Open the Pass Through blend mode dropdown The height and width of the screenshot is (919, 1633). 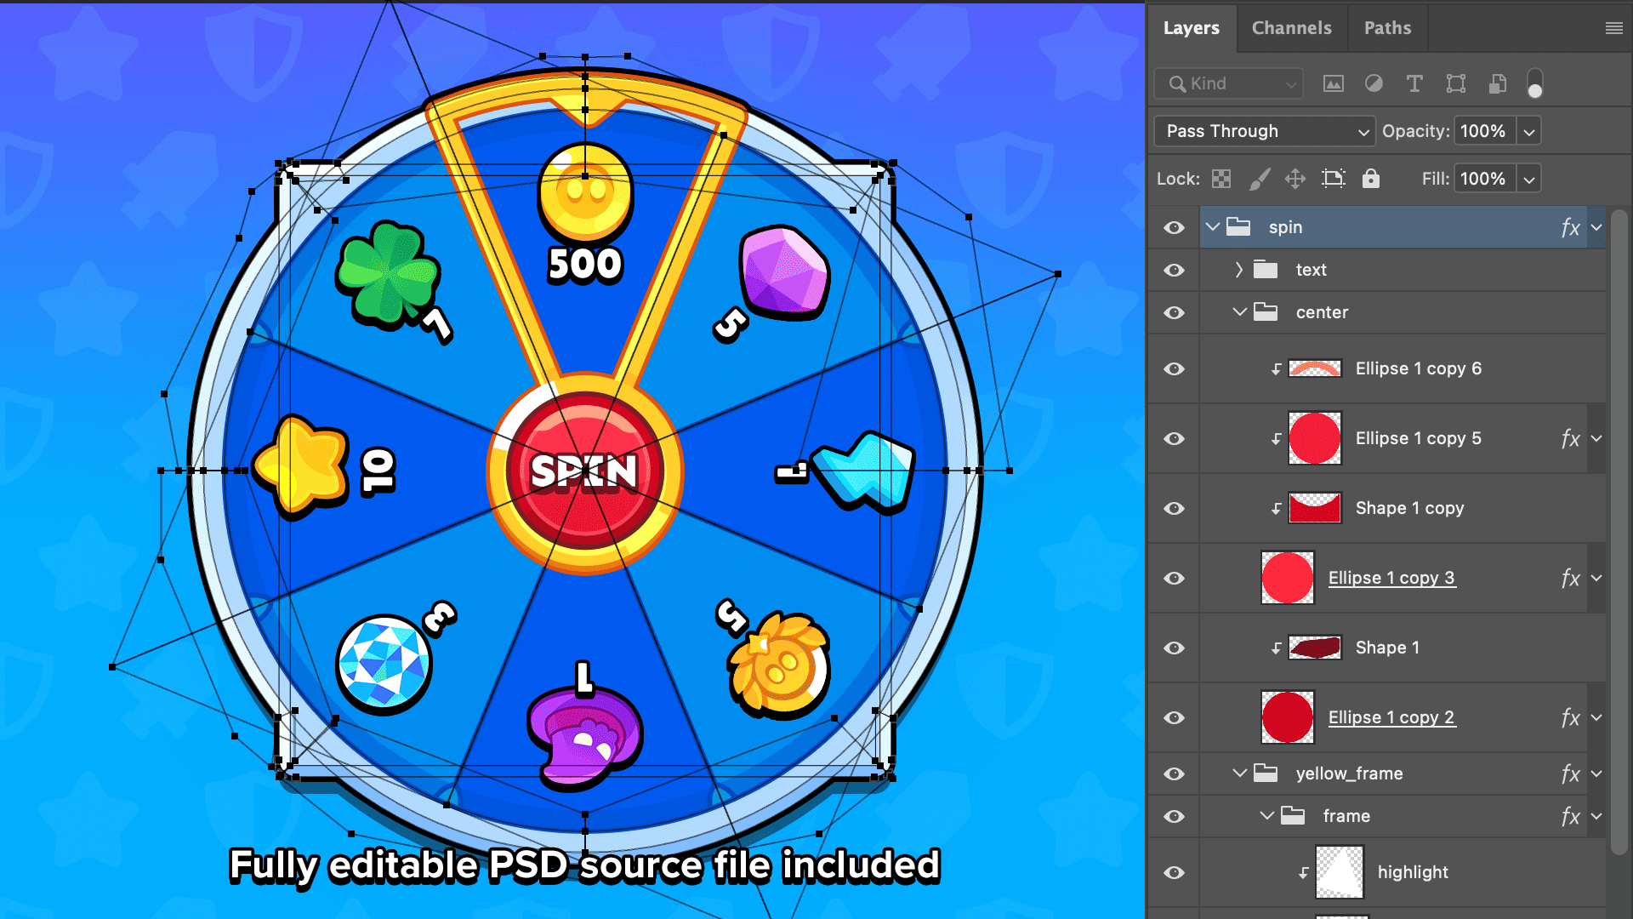[1264, 131]
